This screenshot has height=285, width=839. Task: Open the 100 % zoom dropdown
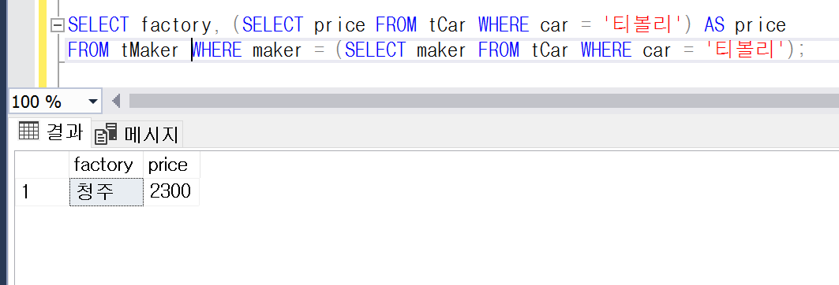pos(92,102)
